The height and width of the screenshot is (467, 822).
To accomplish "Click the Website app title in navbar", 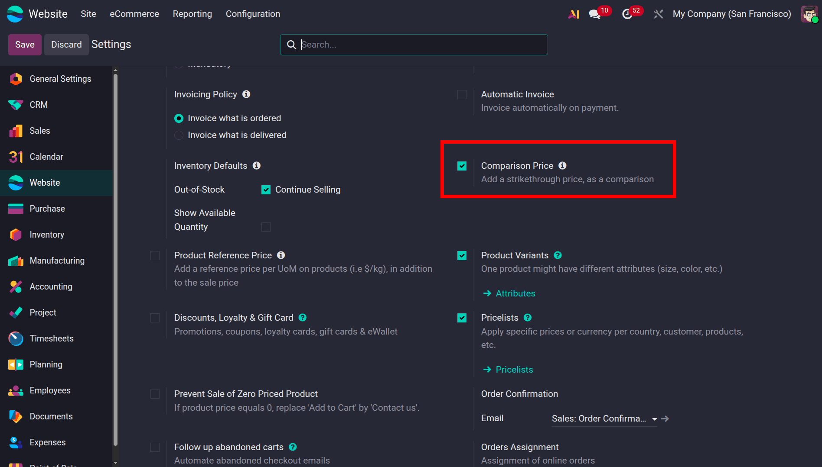I will click(48, 14).
